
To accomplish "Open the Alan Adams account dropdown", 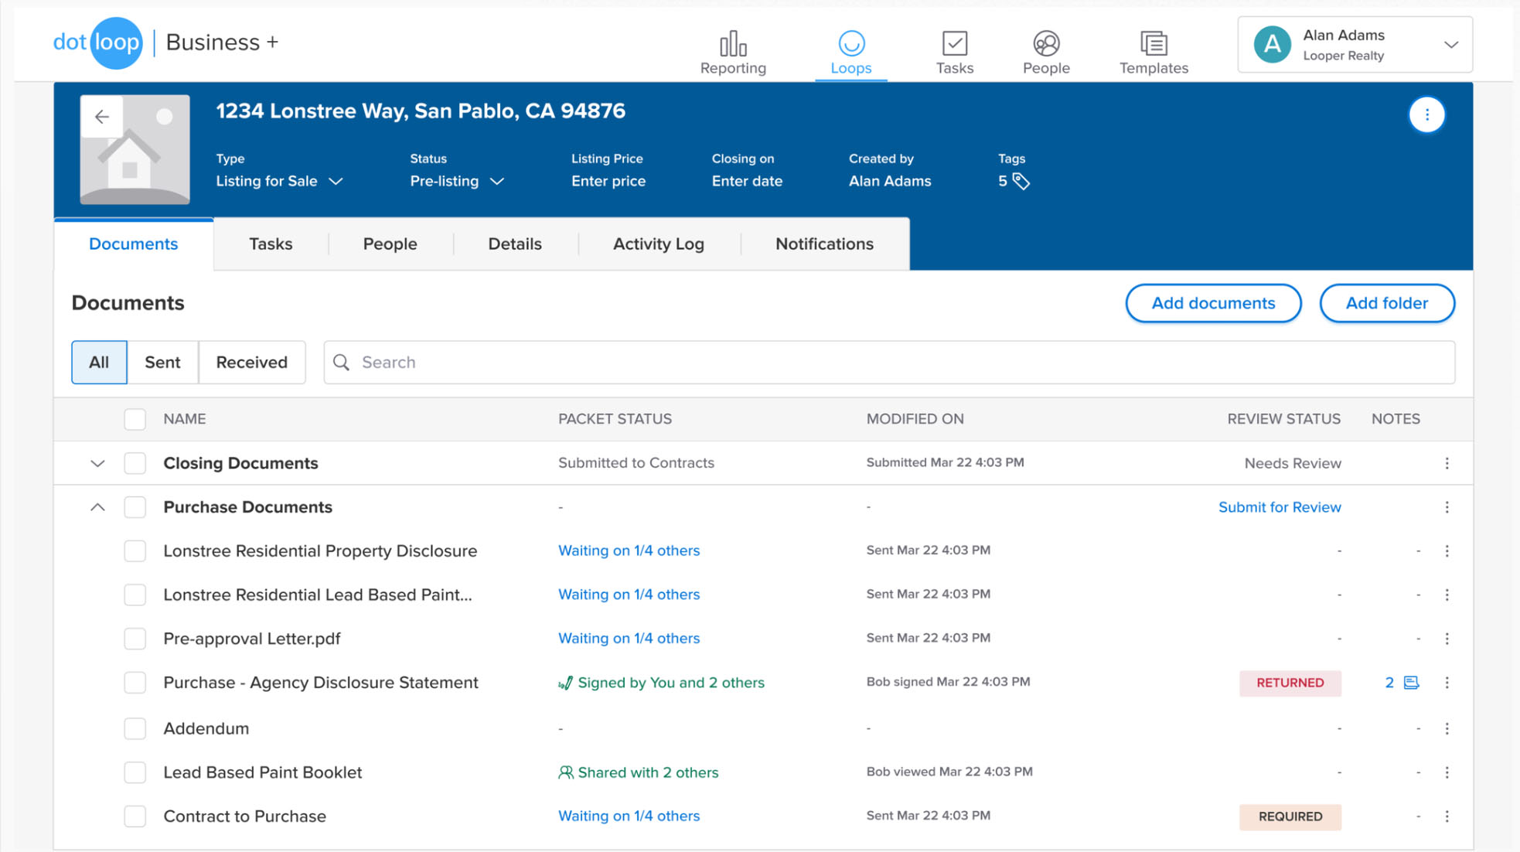I will pos(1450,45).
